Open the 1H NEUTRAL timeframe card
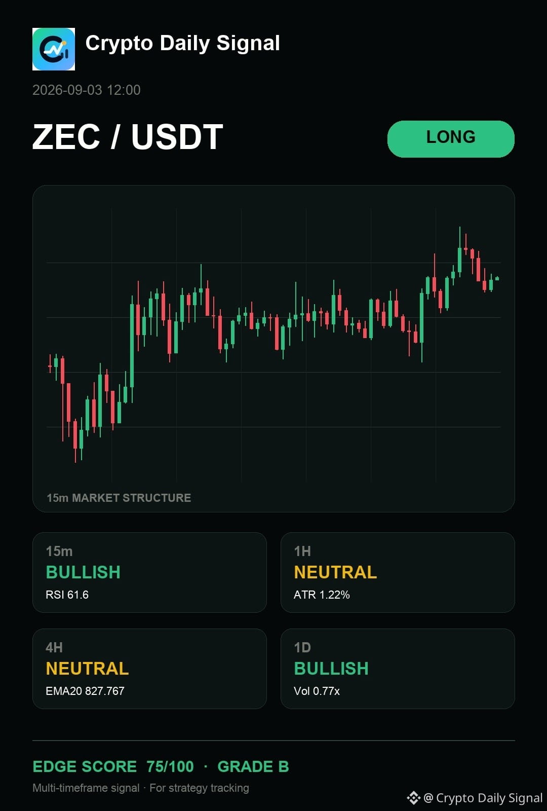547x811 pixels. click(398, 572)
